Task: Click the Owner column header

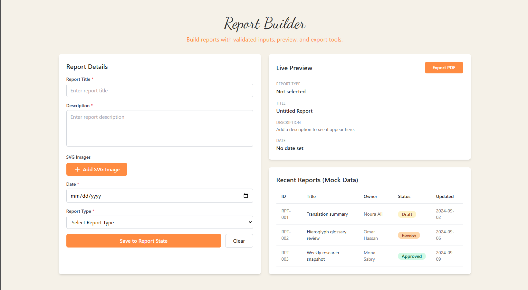Action: (370, 196)
